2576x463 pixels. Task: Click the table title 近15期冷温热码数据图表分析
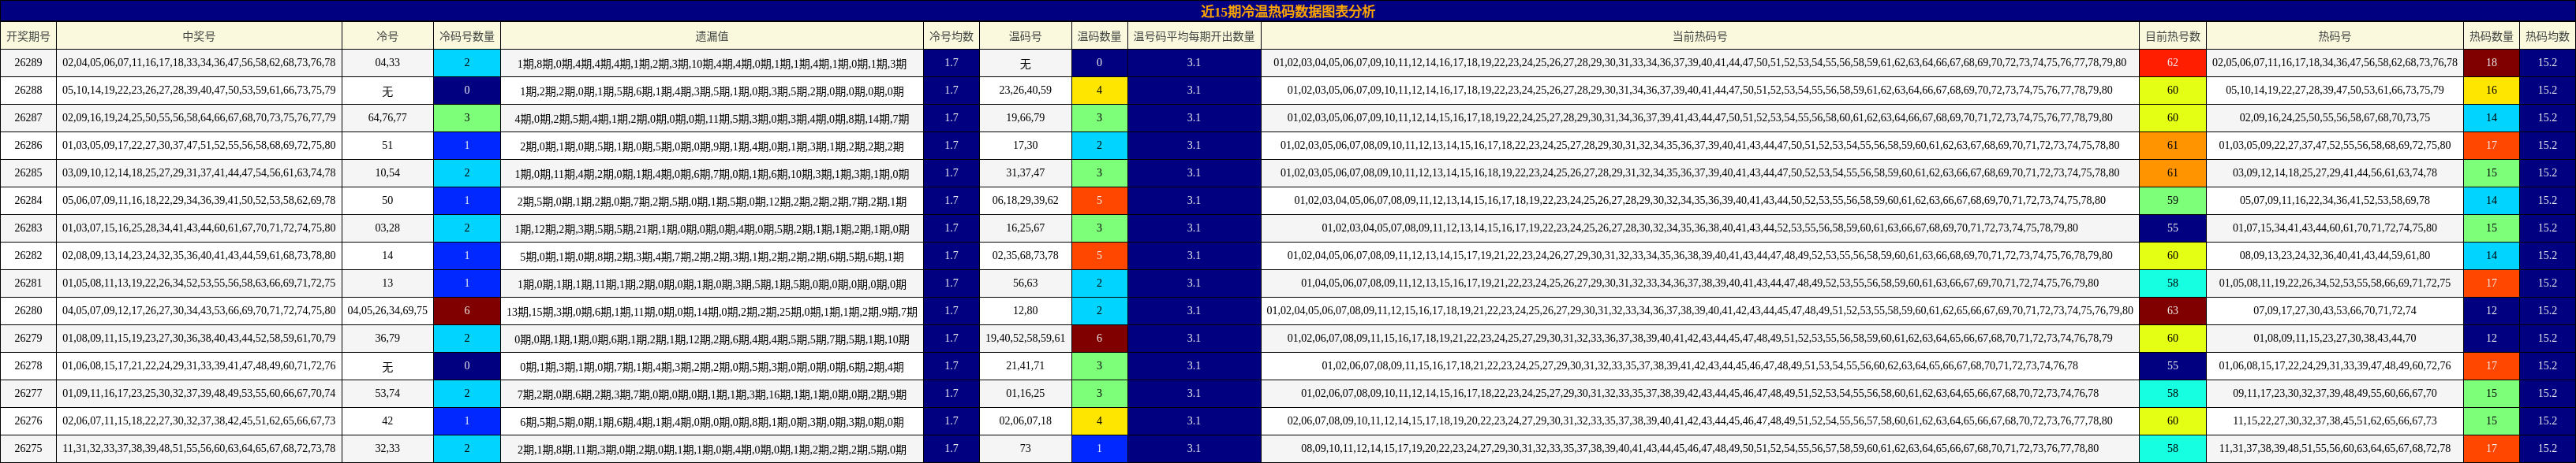click(x=1287, y=11)
